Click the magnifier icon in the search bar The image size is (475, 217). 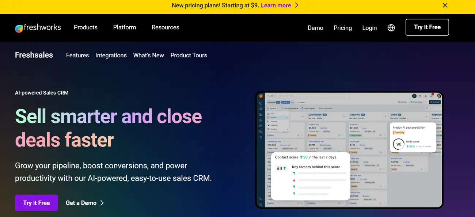click(x=269, y=96)
